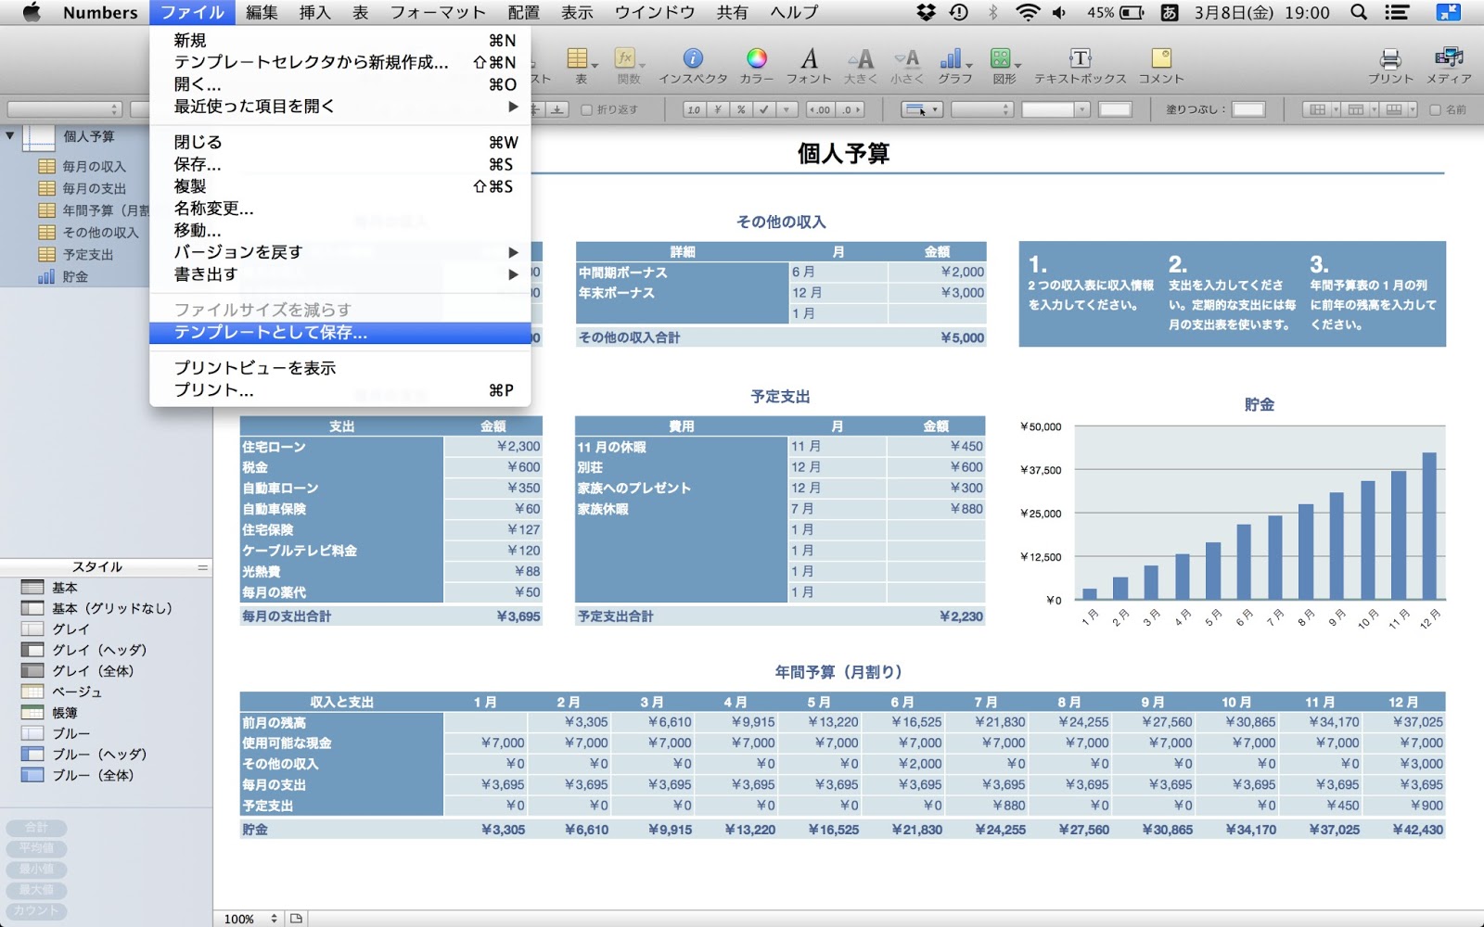Open the border stroke color well
Image resolution: width=1484 pixels, height=927 pixels.
click(x=1115, y=109)
